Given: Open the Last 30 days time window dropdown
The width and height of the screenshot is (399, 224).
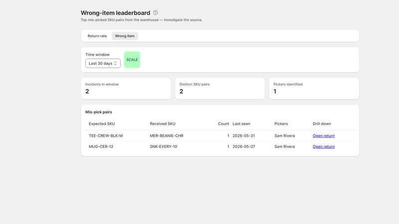Looking at the screenshot, I should pyautogui.click(x=103, y=63).
